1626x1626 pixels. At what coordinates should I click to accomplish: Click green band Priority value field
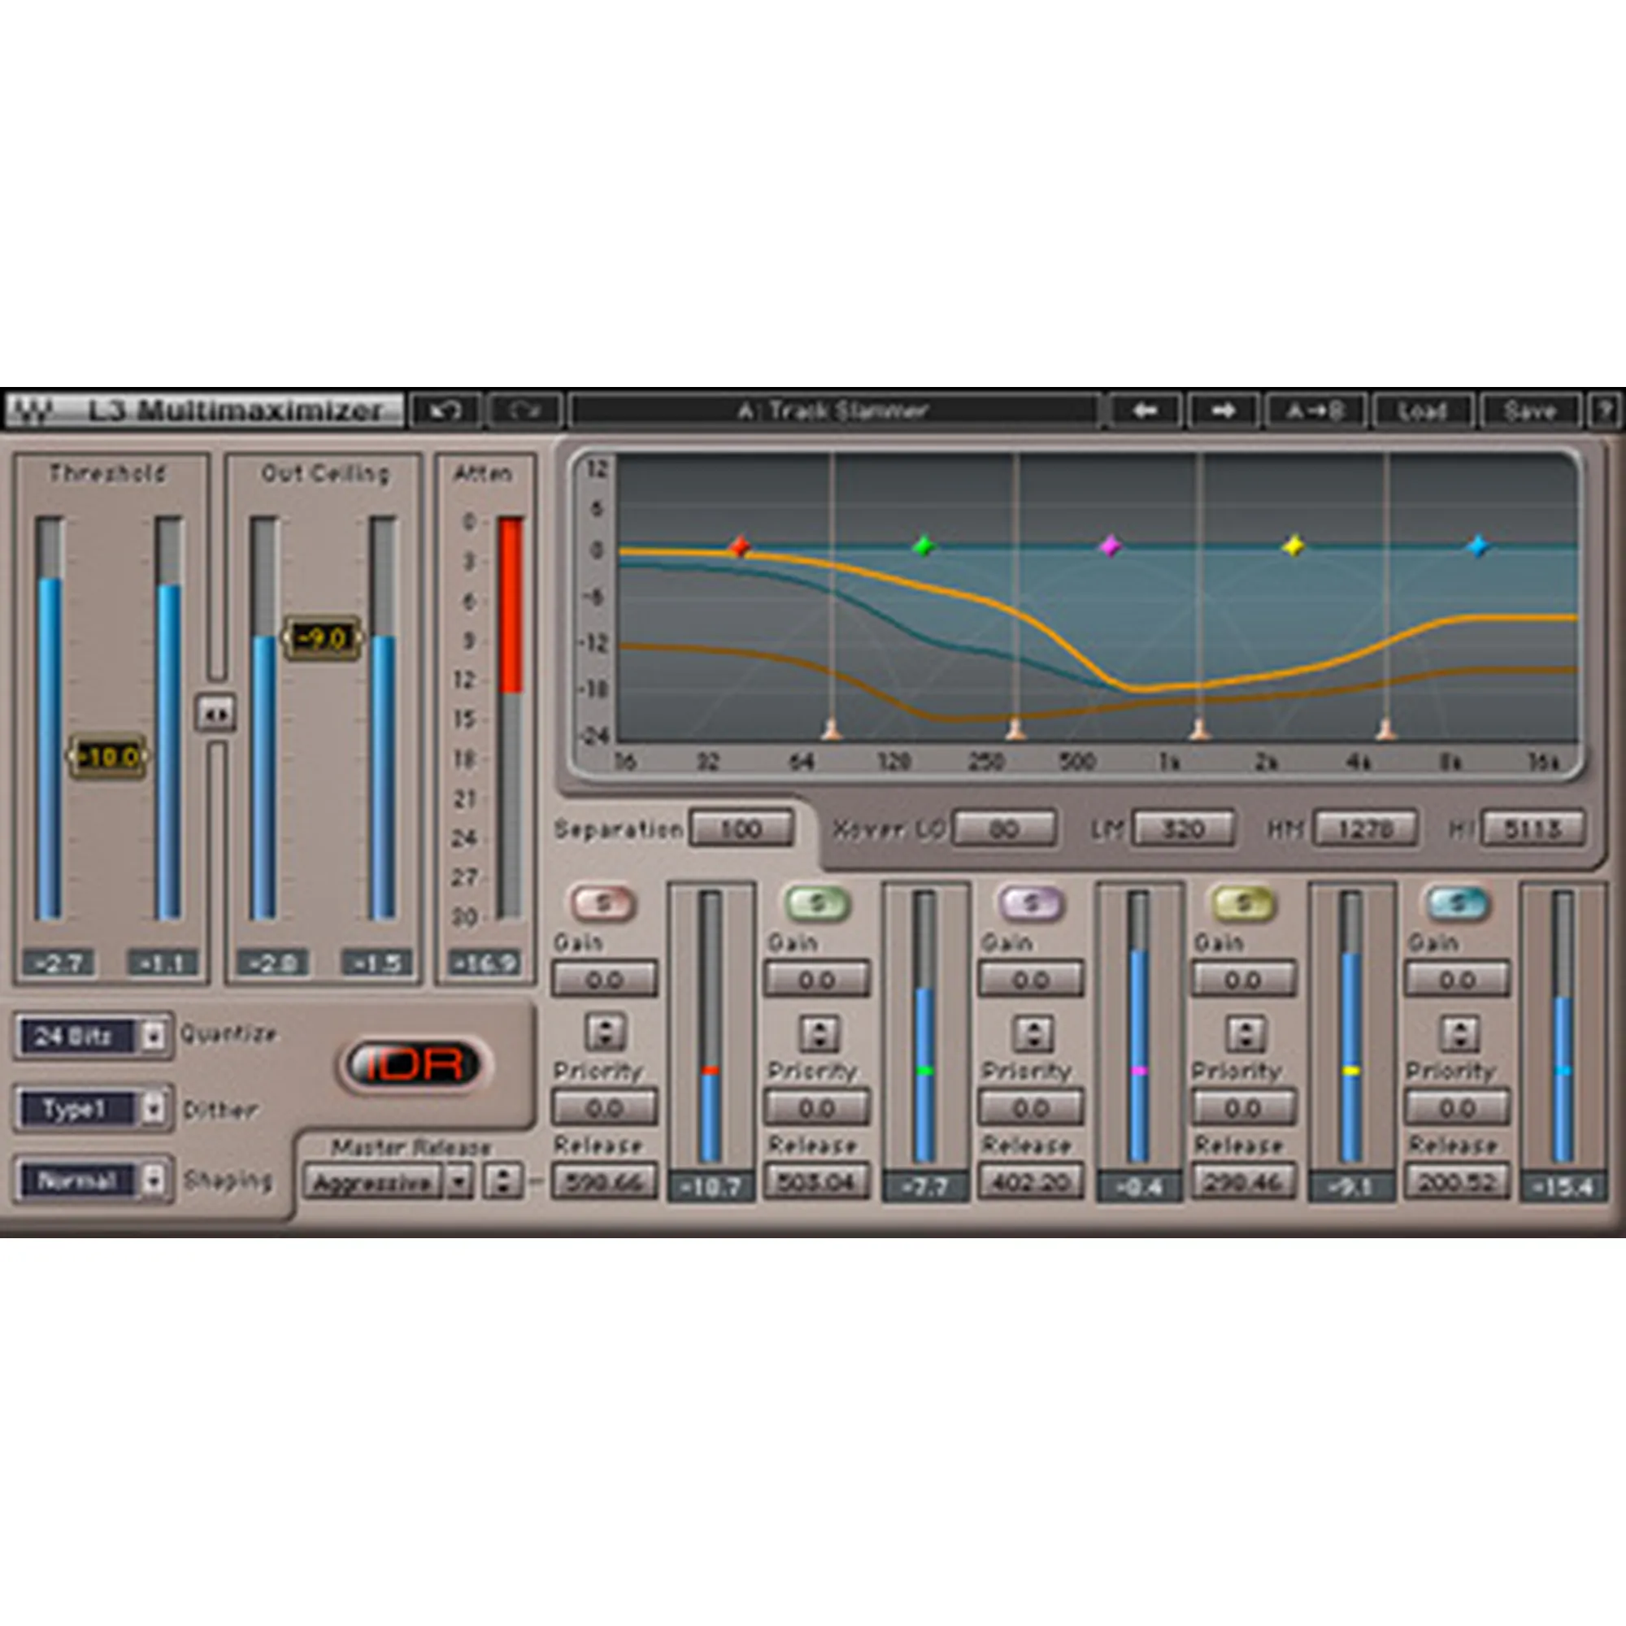pyautogui.click(x=817, y=1108)
